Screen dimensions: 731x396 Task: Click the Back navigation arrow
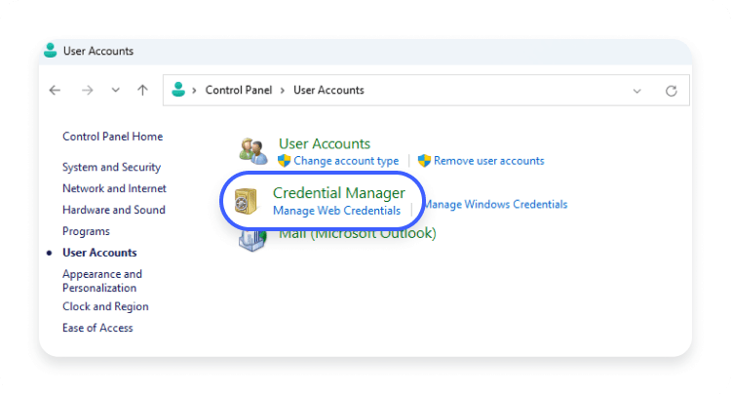55,90
